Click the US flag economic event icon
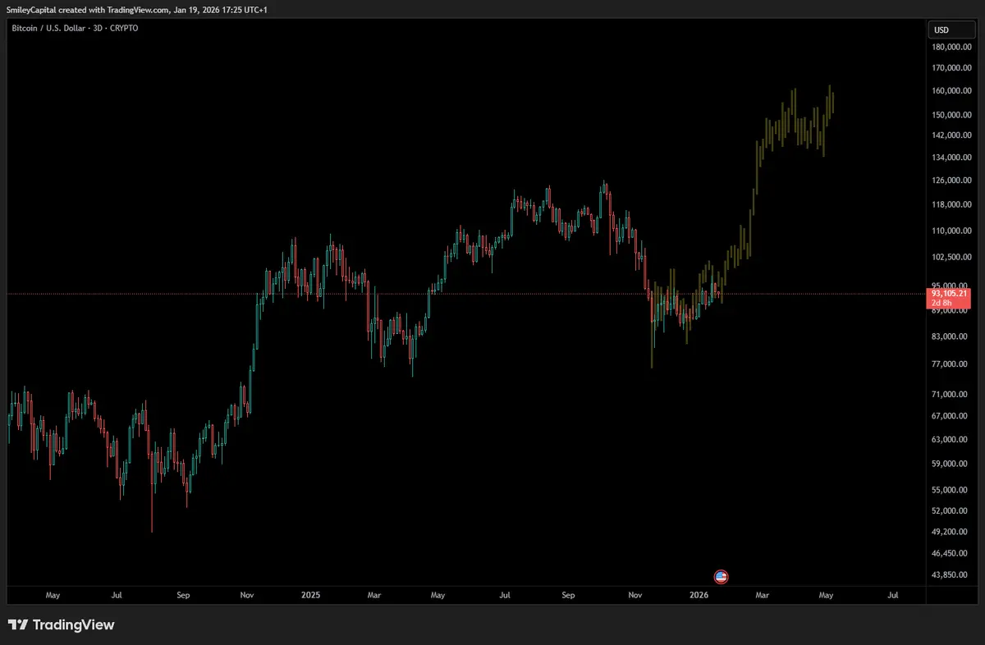Screen dimensions: 985x645 721,577
